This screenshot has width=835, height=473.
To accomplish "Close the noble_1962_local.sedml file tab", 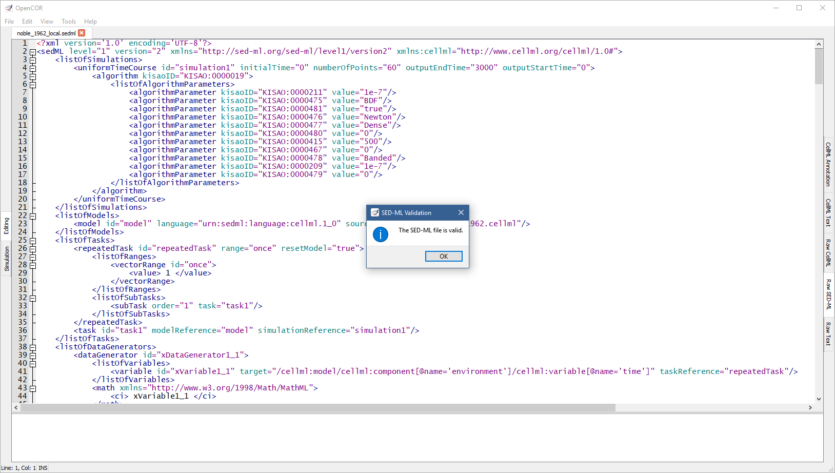I will (x=82, y=33).
